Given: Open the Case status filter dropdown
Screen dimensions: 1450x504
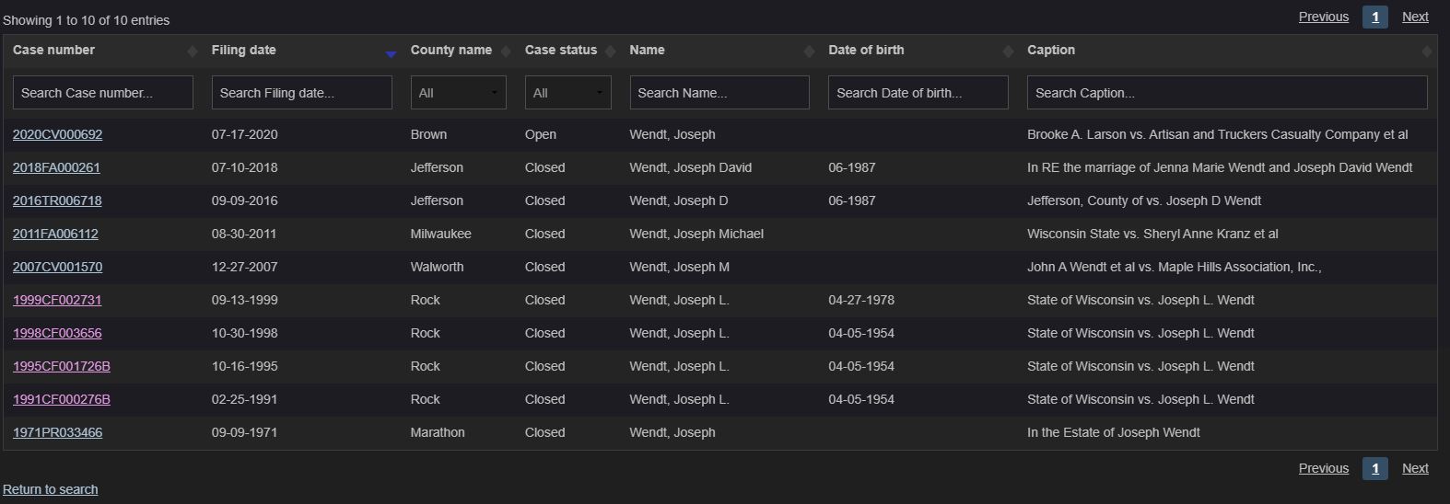Looking at the screenshot, I should (x=567, y=93).
